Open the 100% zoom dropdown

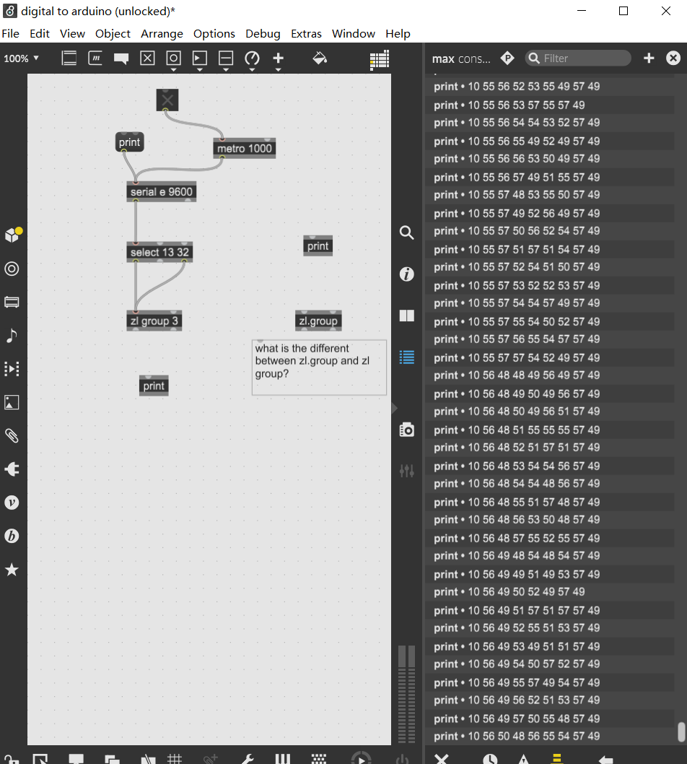pyautogui.click(x=21, y=58)
